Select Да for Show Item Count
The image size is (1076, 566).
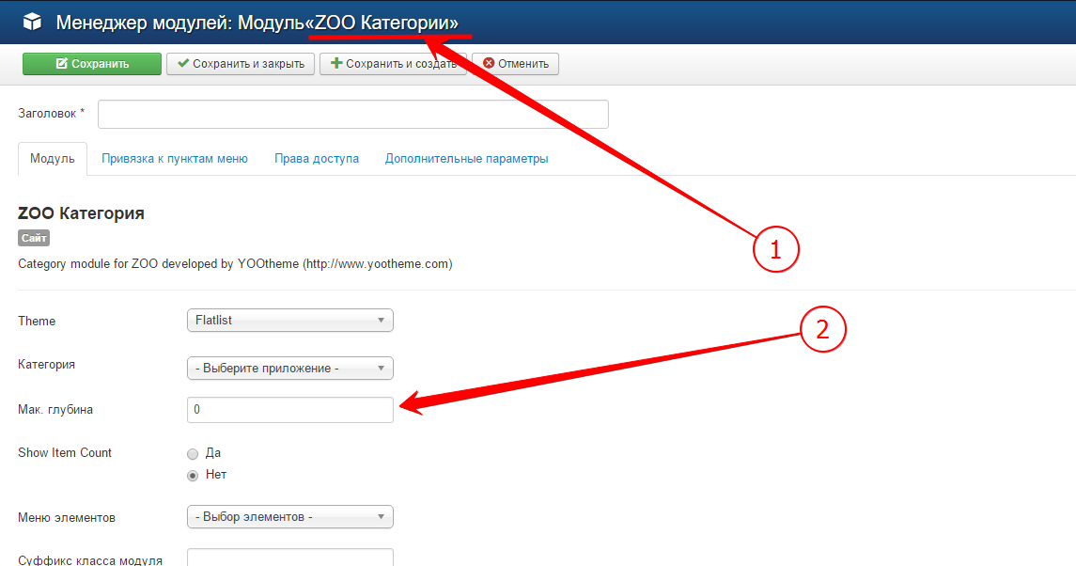pyautogui.click(x=193, y=454)
